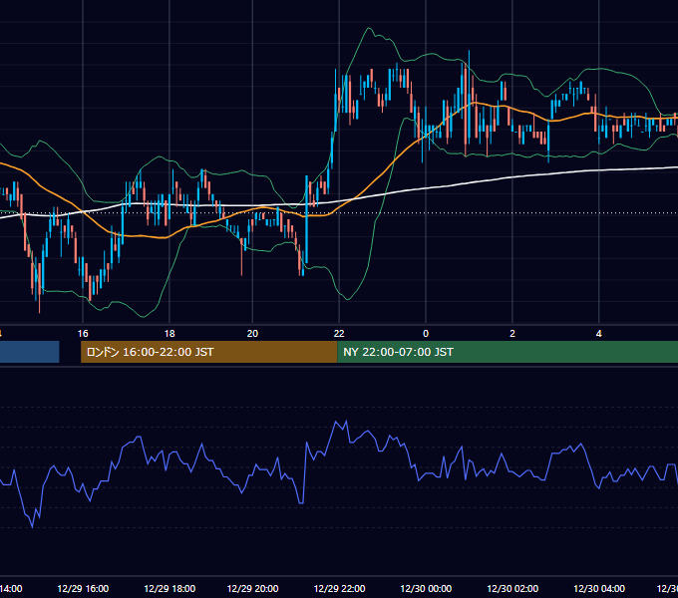Click the 2 hour axis label

tap(512, 334)
